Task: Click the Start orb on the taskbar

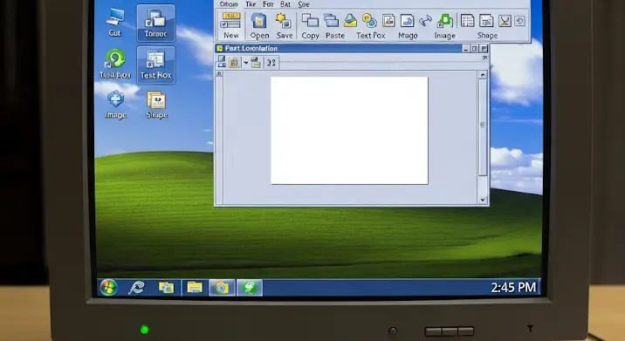Action: (108, 287)
